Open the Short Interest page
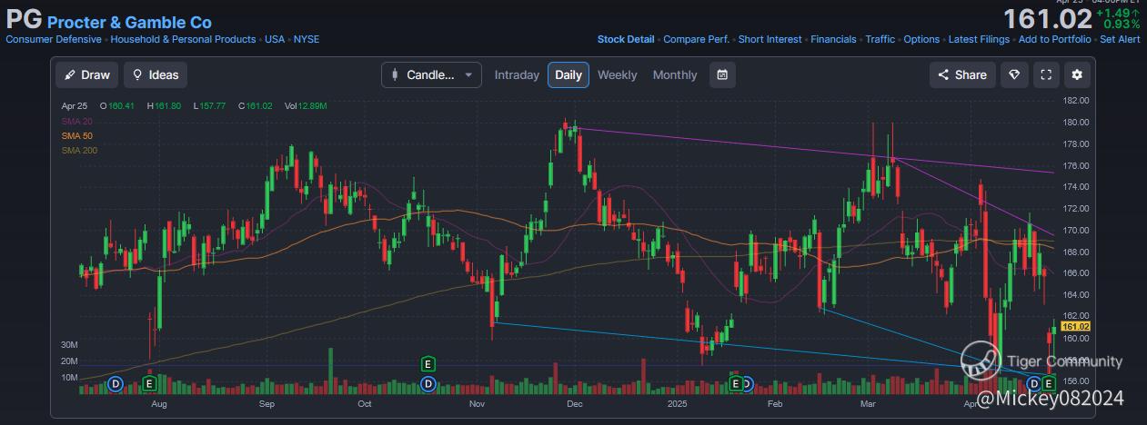This screenshot has height=425, width=1147. tap(770, 39)
